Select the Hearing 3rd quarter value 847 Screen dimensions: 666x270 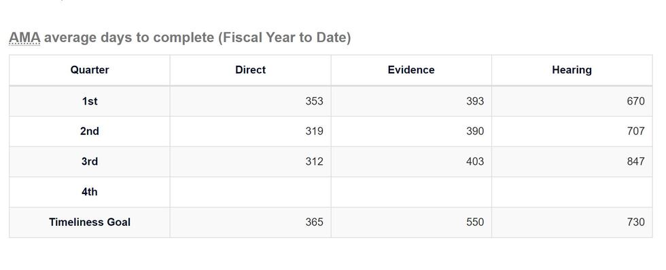[x=636, y=161]
